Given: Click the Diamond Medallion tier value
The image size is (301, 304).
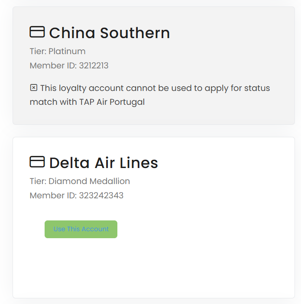Looking at the screenshot, I should [89, 181].
